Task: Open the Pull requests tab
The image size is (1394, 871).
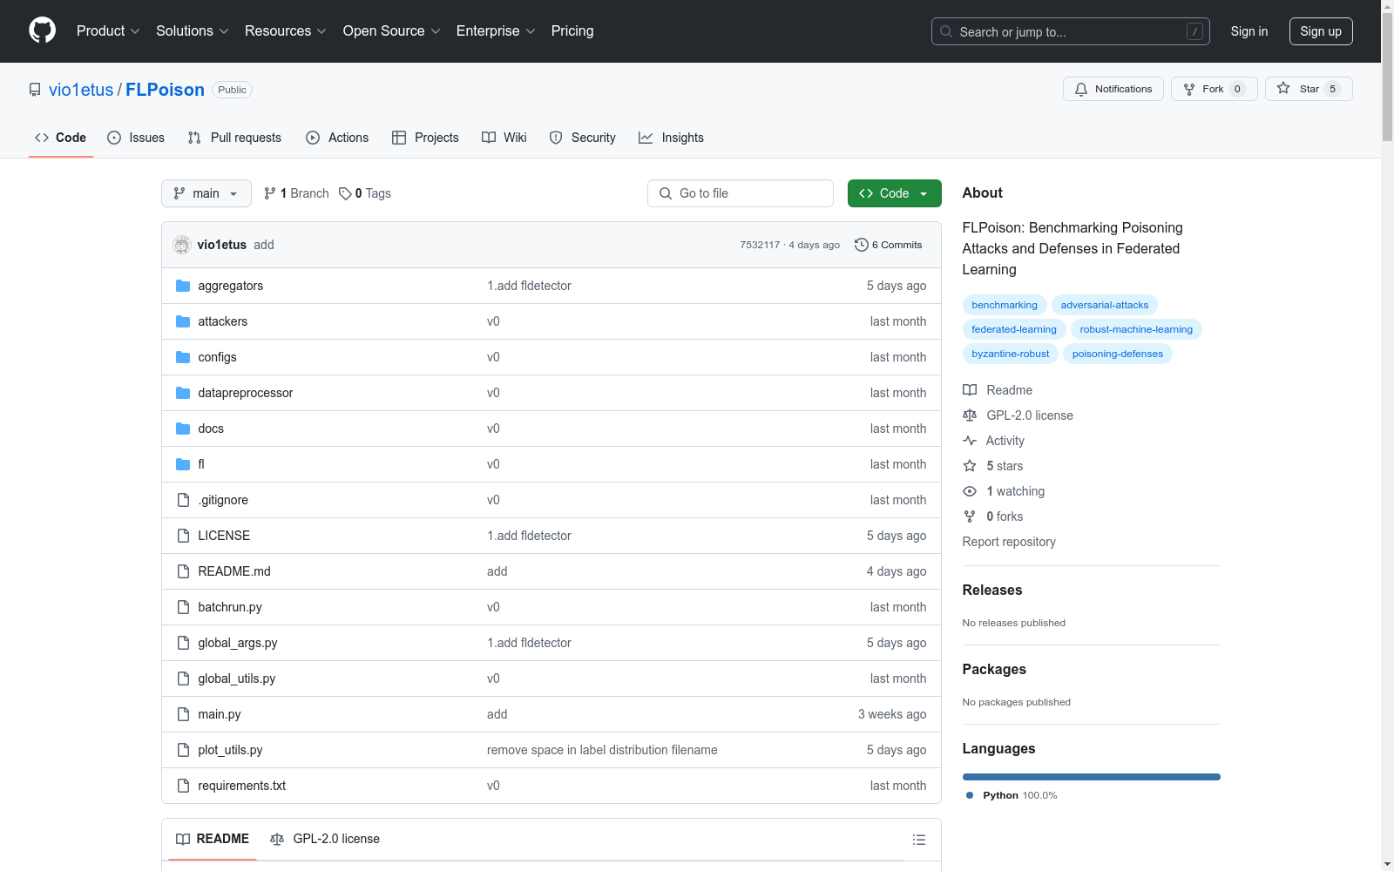Action: (234, 138)
